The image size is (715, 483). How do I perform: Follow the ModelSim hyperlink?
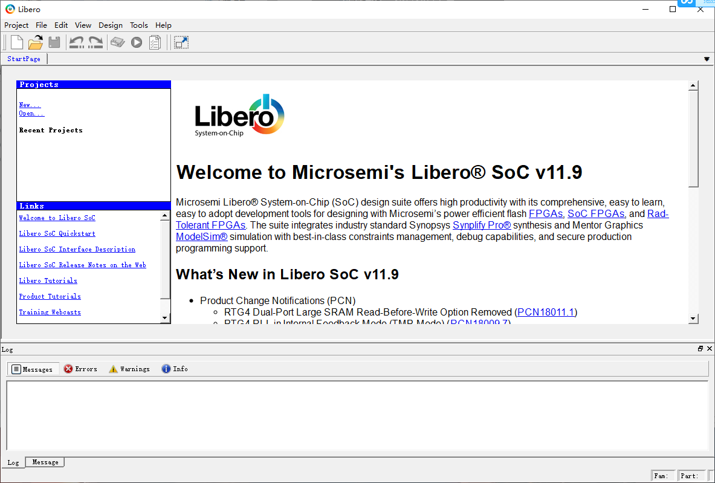tap(201, 237)
